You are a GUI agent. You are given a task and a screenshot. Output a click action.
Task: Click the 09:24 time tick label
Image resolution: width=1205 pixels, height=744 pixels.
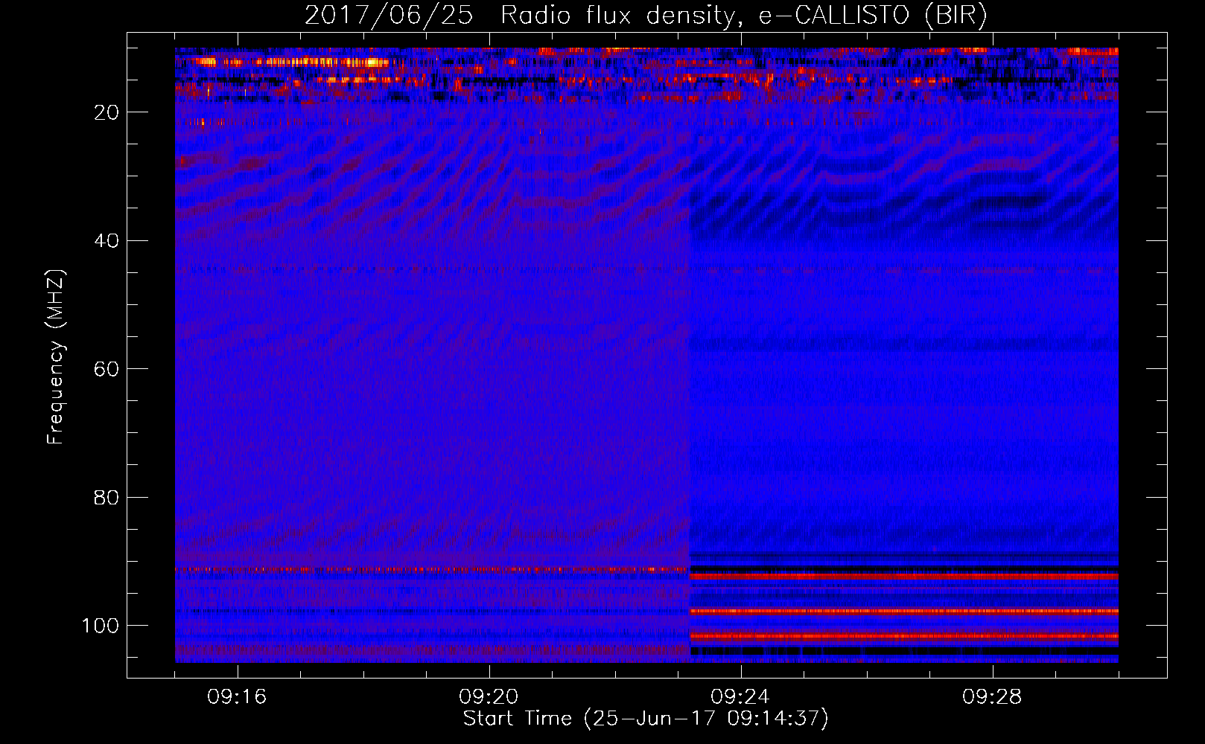click(740, 697)
